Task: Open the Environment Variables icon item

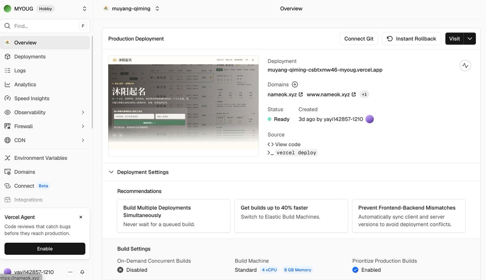Action: 7,158
